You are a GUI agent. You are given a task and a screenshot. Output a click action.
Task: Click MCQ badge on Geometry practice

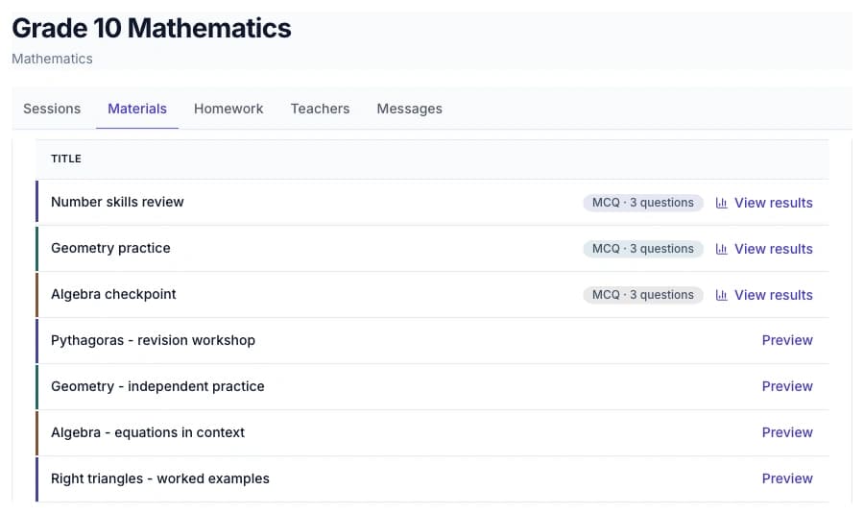[x=643, y=249]
